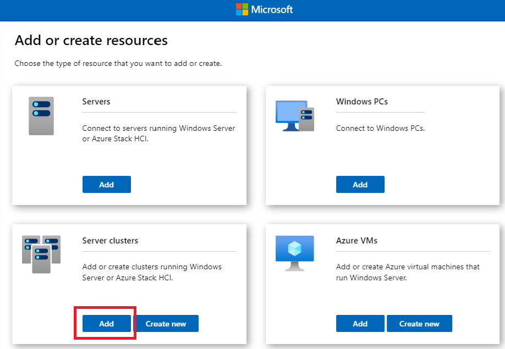Click the Servers rack icon
The image size is (505, 349).
click(x=41, y=116)
